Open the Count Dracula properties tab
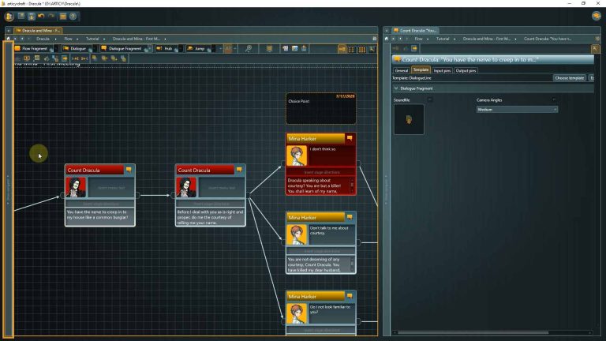Screen dimensions: 606x341 (415, 30)
